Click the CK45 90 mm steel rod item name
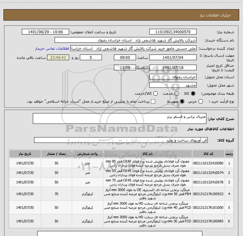 click(148, 163)
